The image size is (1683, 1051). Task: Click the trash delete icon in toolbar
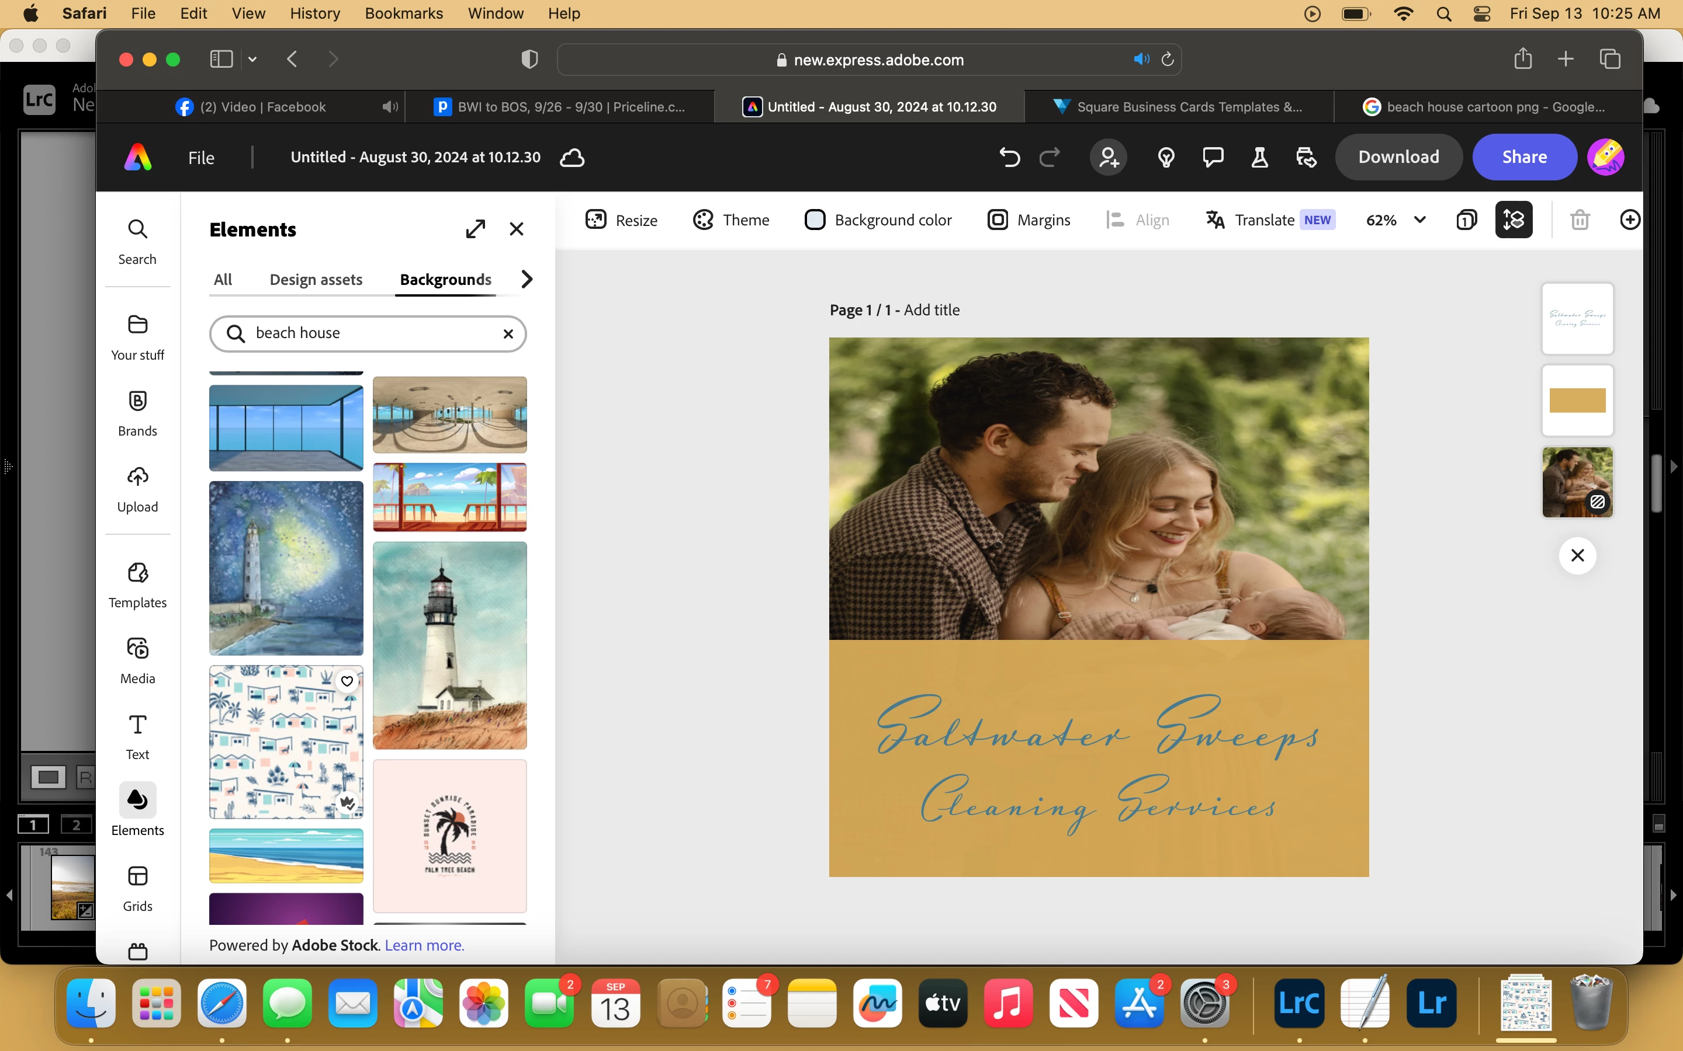point(1580,220)
